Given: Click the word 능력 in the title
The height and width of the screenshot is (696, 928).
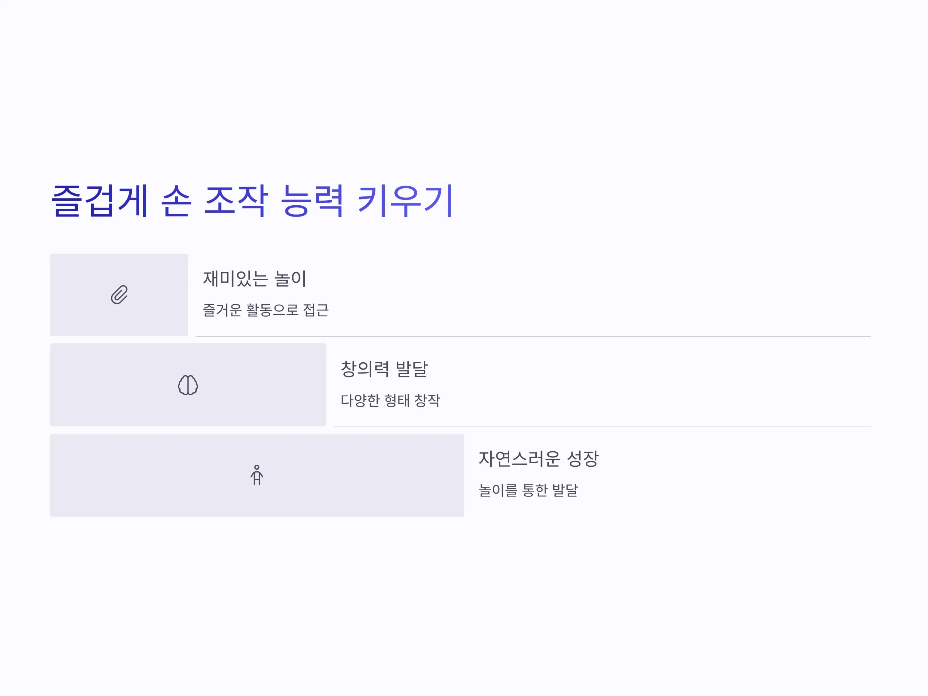Looking at the screenshot, I should [x=312, y=201].
